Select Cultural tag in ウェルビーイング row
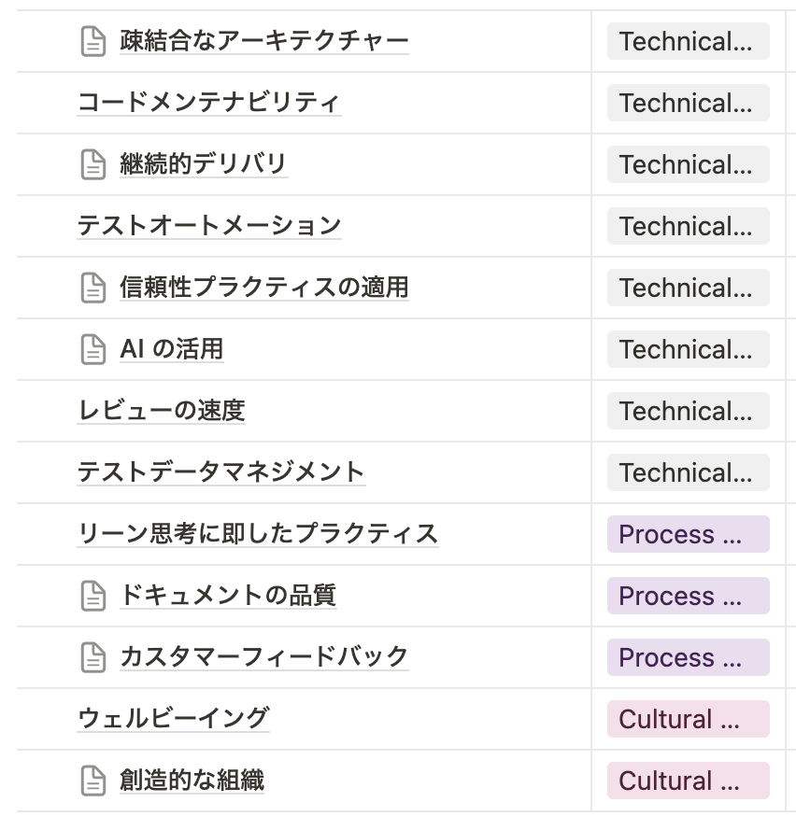This screenshot has width=796, height=816. [688, 720]
